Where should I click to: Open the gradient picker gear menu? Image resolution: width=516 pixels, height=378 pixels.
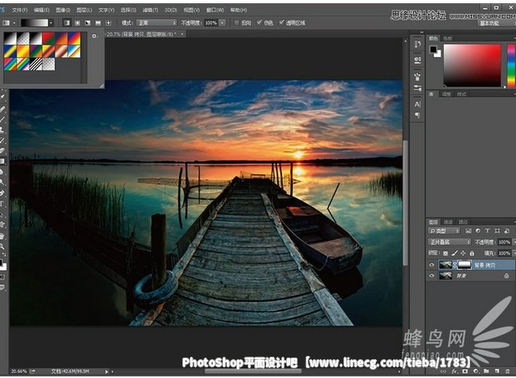pyautogui.click(x=94, y=36)
